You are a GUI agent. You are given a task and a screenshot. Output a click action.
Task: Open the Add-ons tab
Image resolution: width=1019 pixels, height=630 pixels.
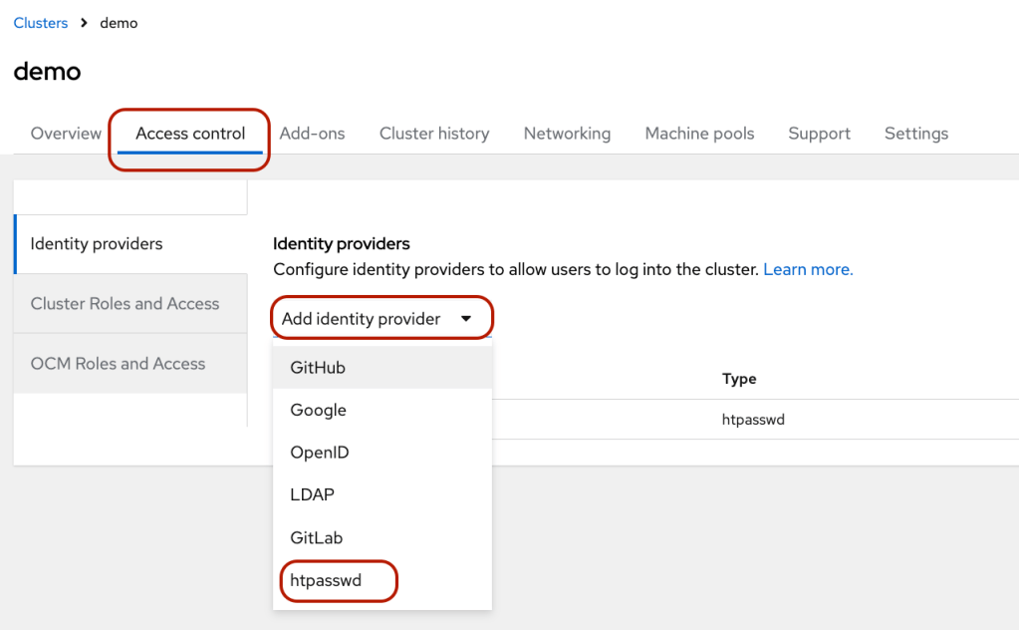(x=312, y=134)
